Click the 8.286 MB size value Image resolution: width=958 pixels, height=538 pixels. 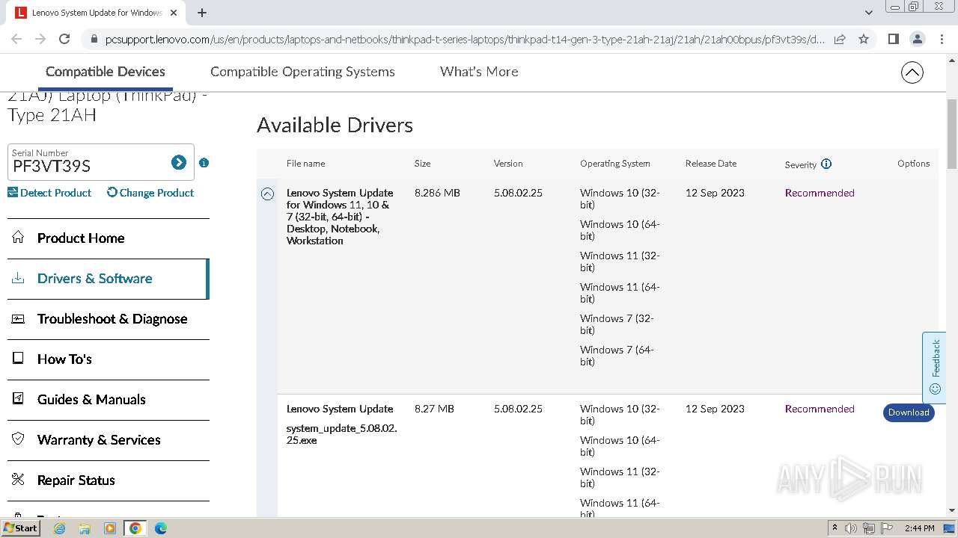tap(437, 193)
